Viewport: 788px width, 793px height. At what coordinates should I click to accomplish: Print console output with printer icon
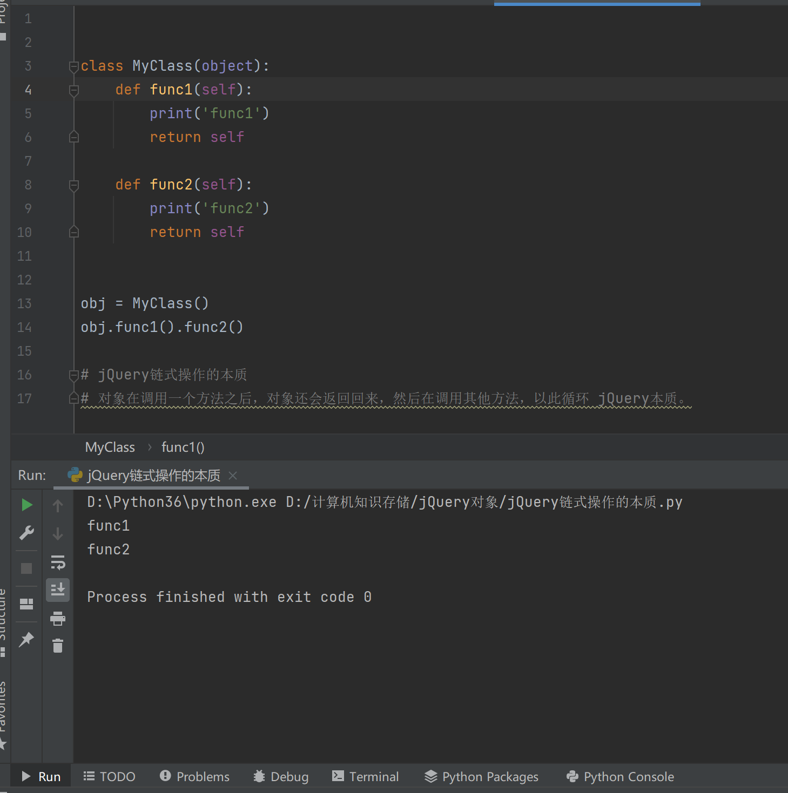click(58, 619)
